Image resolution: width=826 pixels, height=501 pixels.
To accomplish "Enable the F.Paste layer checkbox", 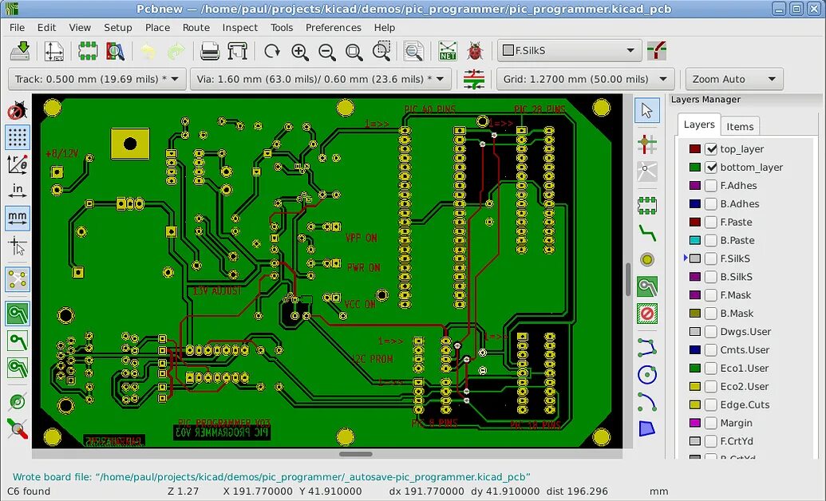I will (711, 223).
